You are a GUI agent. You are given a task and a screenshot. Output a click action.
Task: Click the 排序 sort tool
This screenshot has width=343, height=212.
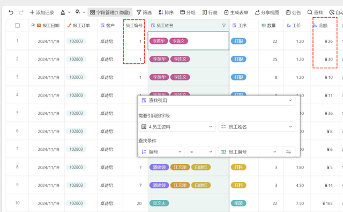[166, 12]
